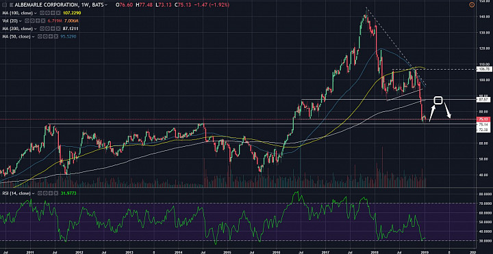Click the orange alert icon at top right

click(x=471, y=5)
